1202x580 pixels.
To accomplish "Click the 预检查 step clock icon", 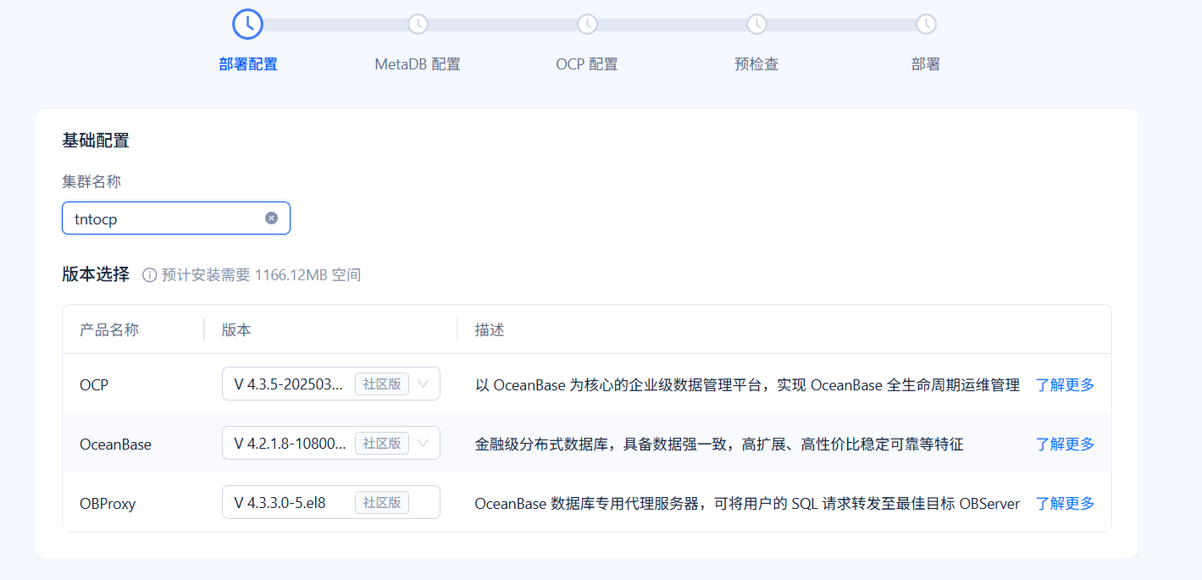I will click(x=756, y=24).
